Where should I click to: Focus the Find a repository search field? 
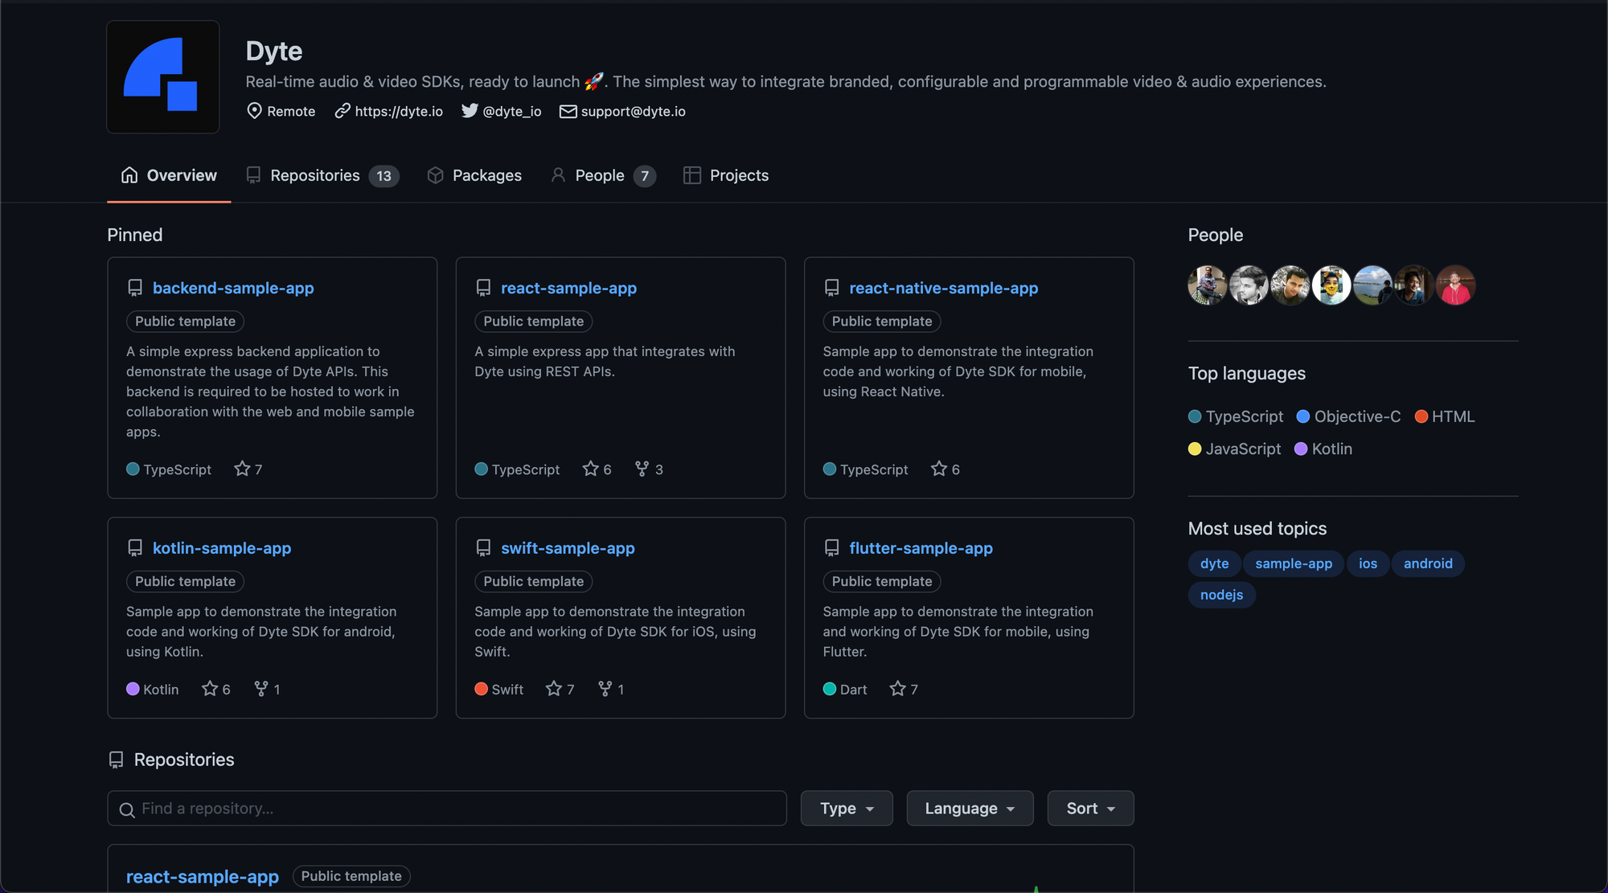pyautogui.click(x=447, y=808)
